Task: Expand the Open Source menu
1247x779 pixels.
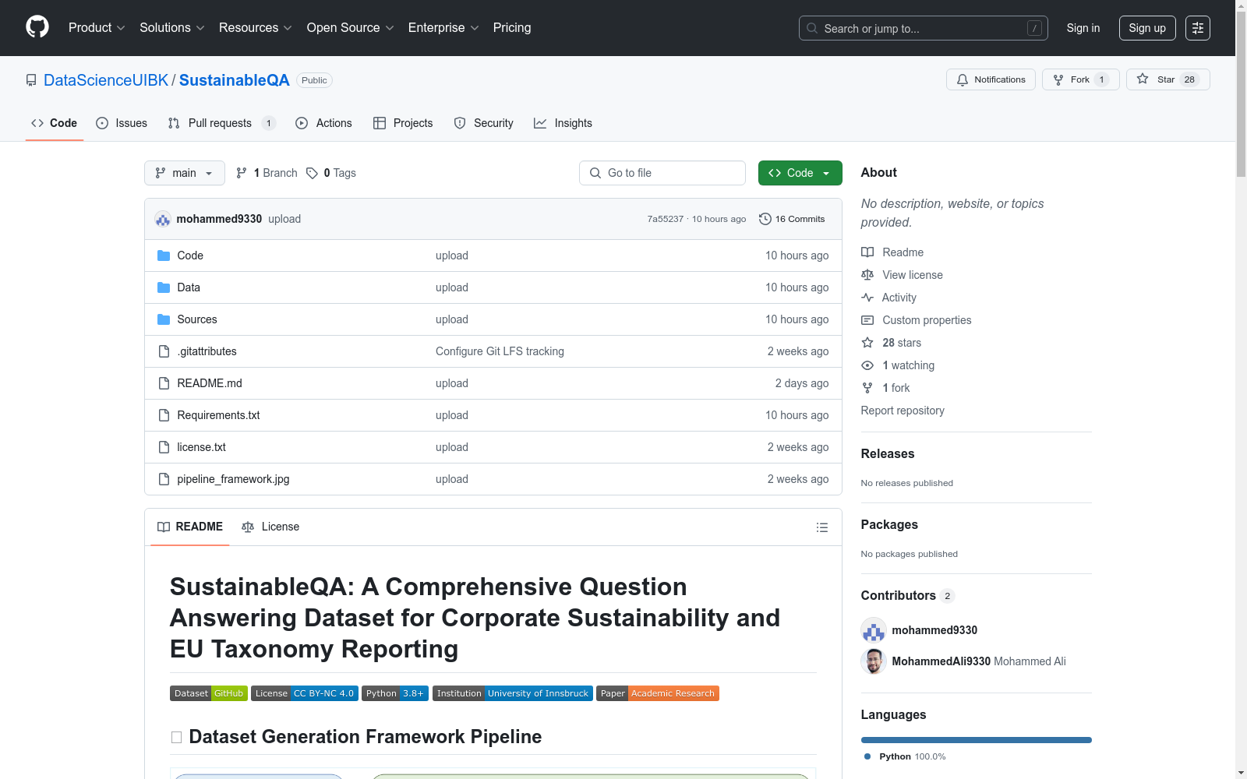Action: point(350,28)
